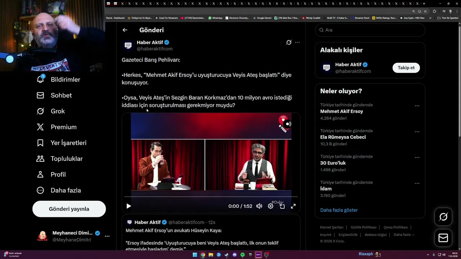Viewport: 461px width, 259px height.
Task: Open Bildirimler in the sidebar
Action: [59, 79]
